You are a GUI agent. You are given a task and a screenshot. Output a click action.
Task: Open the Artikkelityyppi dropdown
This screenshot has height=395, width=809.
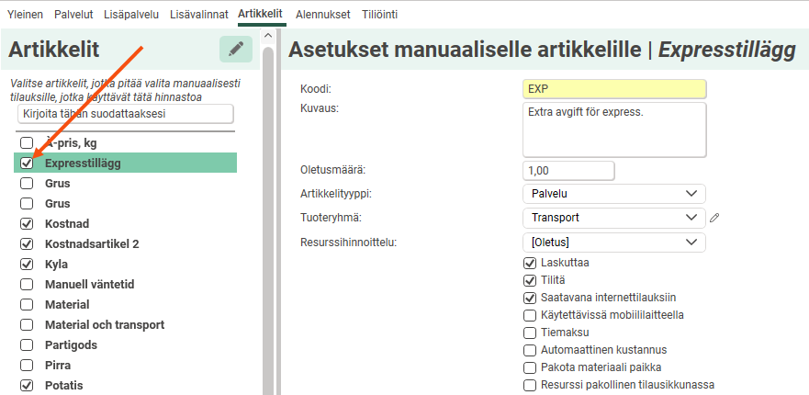(613, 194)
